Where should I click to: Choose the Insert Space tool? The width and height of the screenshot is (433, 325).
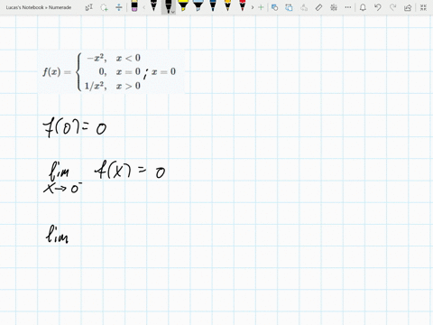coord(119,7)
